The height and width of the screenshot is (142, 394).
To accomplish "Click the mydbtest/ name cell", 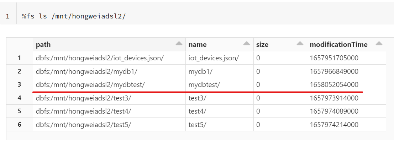I will coord(219,84).
